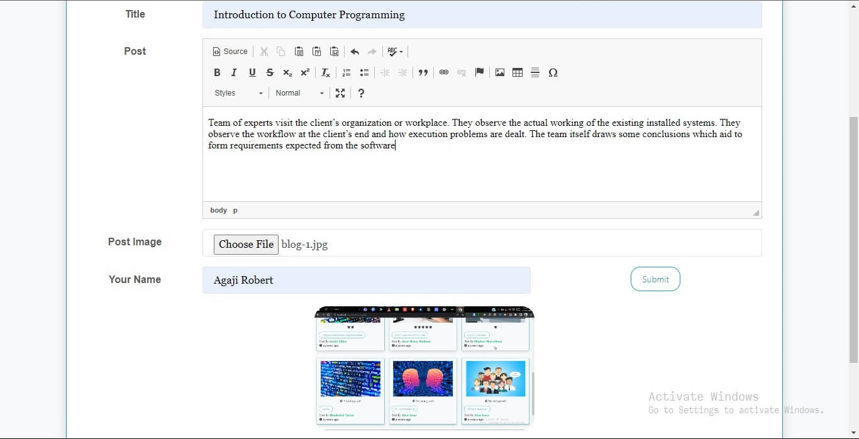Click Choose File for post image

[246, 245]
